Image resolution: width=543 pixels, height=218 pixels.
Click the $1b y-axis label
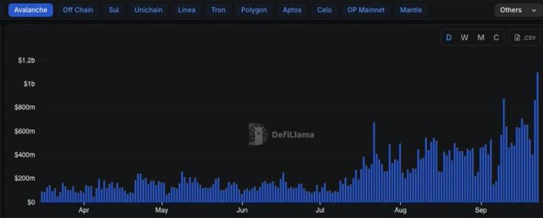pyautogui.click(x=29, y=84)
